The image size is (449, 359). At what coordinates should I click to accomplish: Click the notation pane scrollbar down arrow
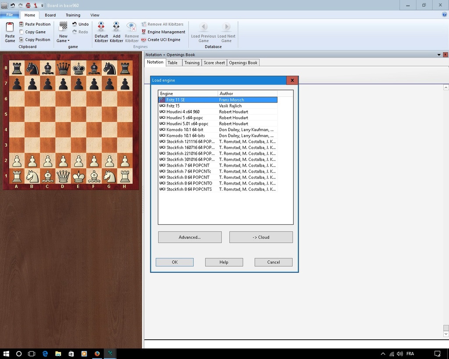[x=446, y=334]
